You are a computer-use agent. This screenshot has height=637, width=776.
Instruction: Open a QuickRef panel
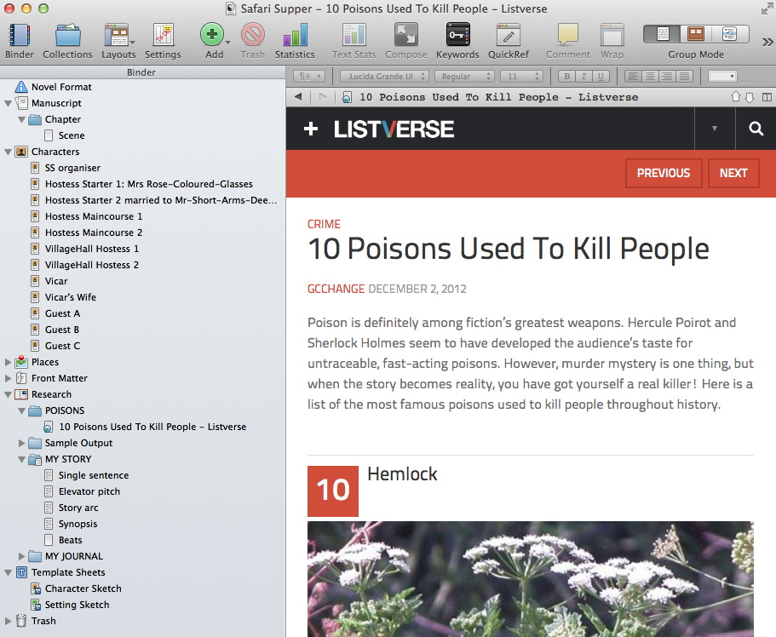pyautogui.click(x=509, y=36)
